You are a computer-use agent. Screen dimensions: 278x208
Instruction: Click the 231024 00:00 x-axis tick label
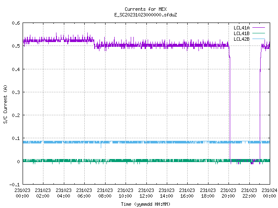(269, 193)
